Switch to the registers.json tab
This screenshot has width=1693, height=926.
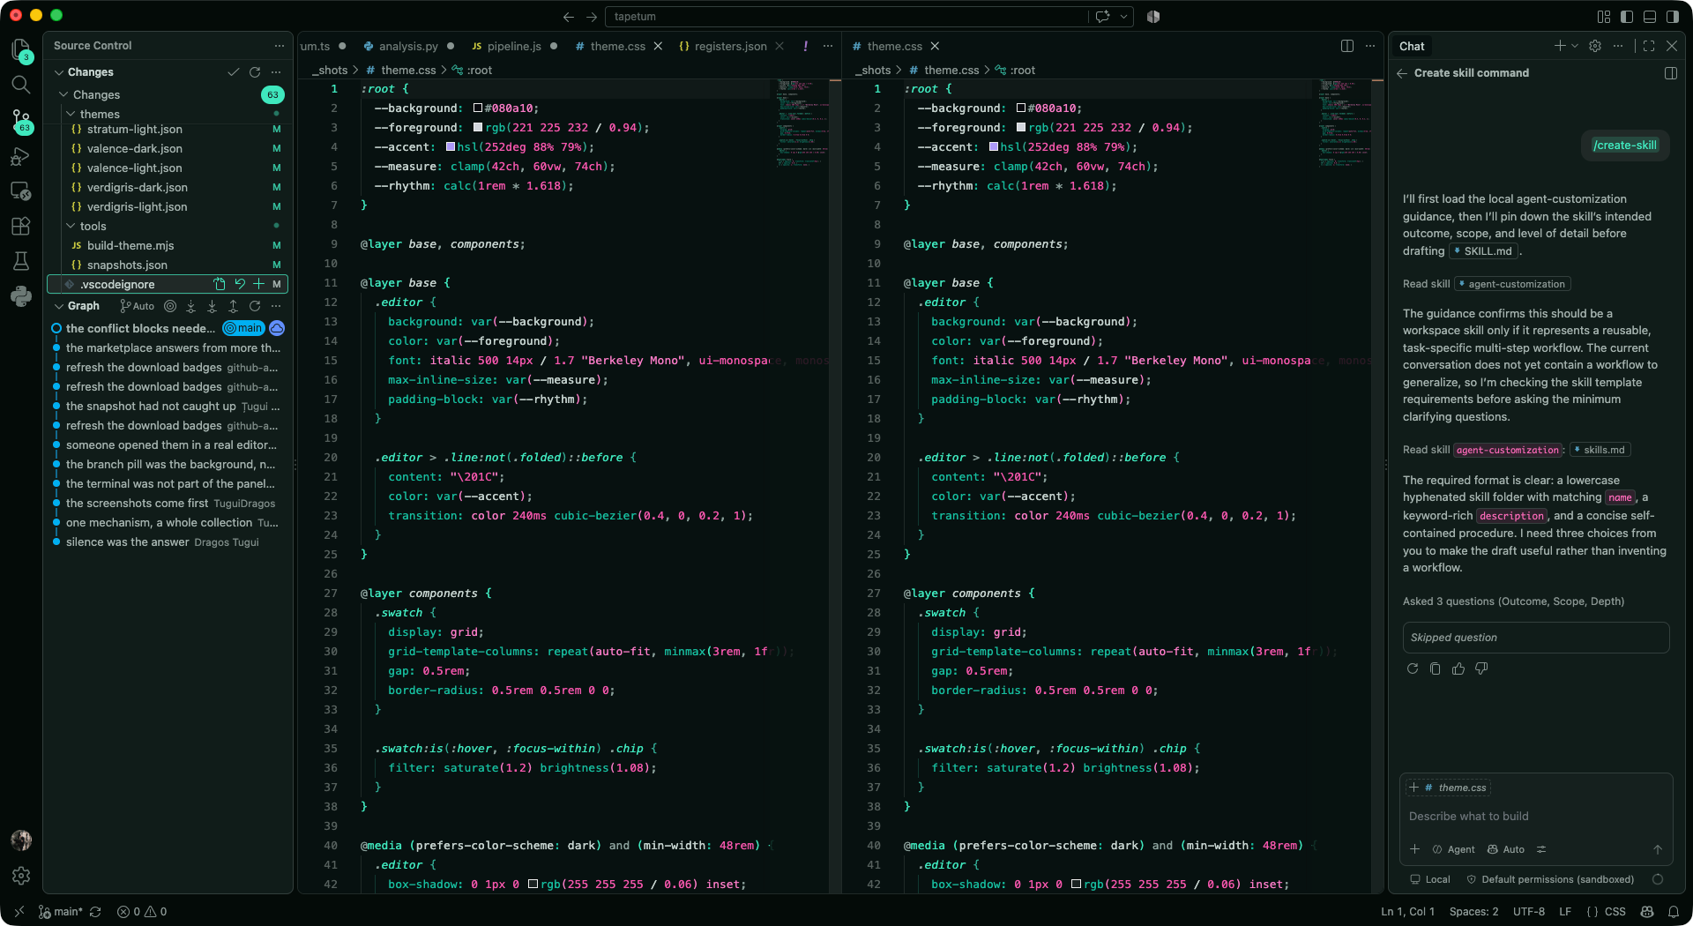(x=730, y=46)
